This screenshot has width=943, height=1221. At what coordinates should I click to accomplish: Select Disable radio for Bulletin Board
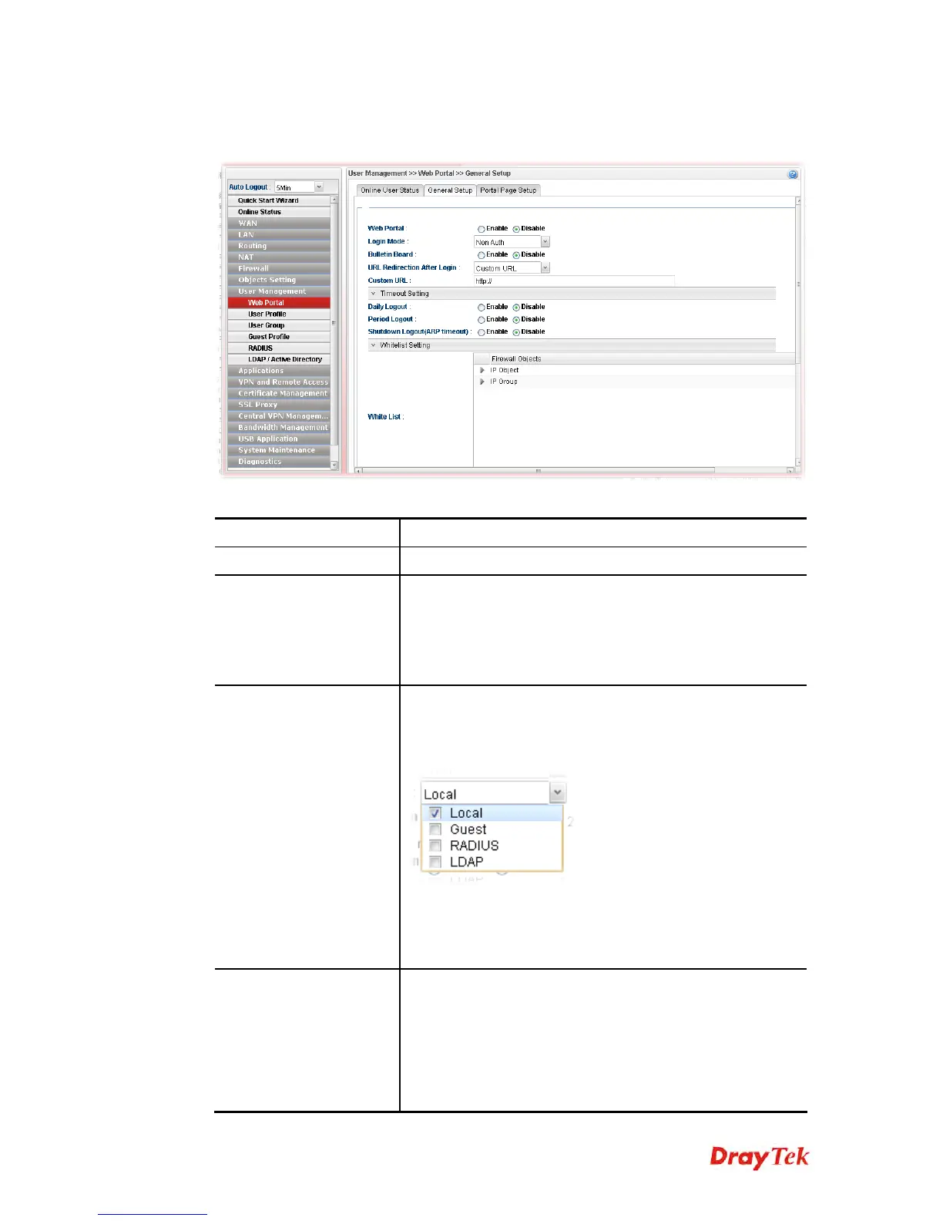click(516, 255)
